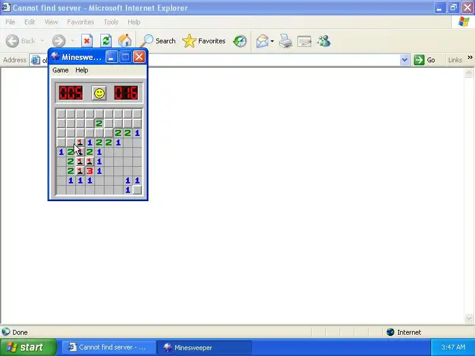
Task: Open the Edit menu in Internet Explorer
Action: point(30,22)
